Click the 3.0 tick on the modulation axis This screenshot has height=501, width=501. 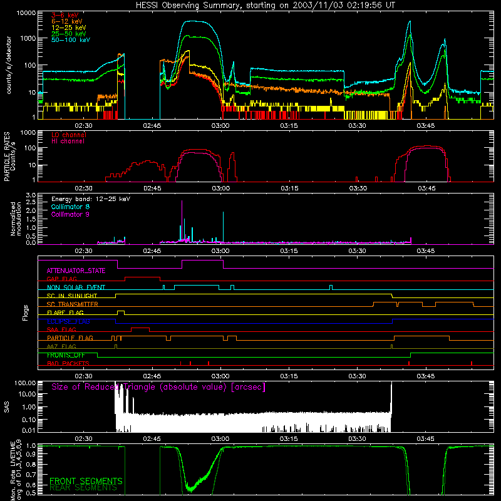[x=31, y=195]
